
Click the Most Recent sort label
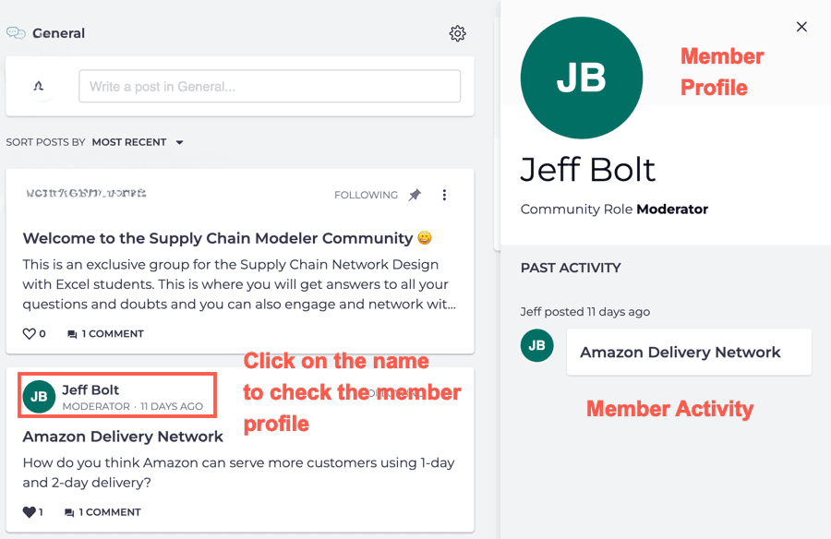click(129, 142)
